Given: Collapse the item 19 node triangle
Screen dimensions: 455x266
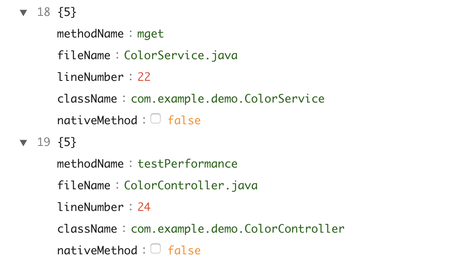Looking at the screenshot, I should pos(24,143).
